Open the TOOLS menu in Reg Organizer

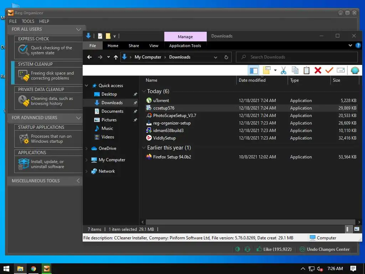coord(28,21)
